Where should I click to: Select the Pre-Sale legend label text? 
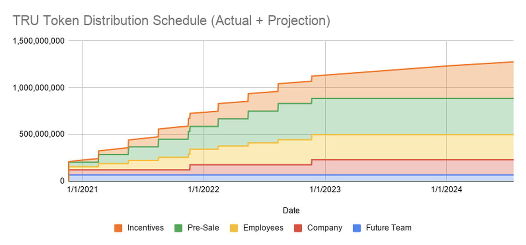pos(203,228)
